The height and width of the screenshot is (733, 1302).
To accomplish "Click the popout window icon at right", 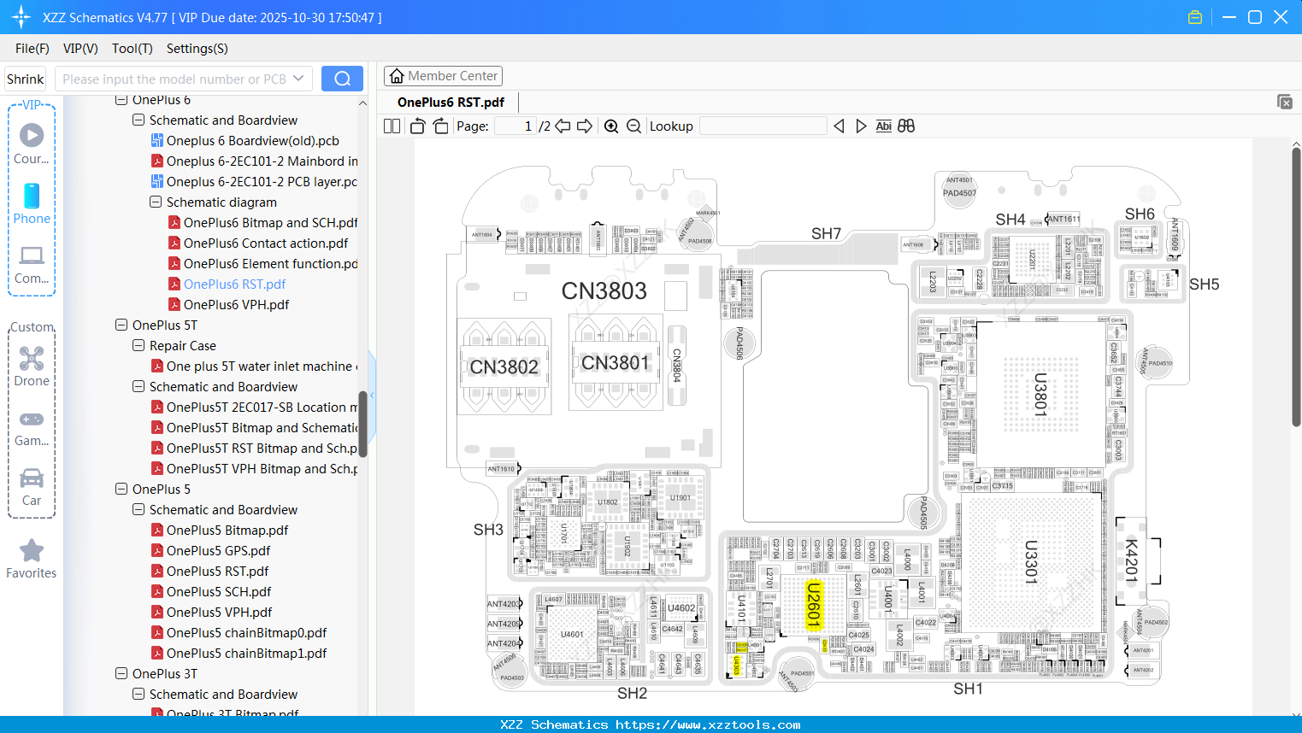I will [x=1285, y=102].
